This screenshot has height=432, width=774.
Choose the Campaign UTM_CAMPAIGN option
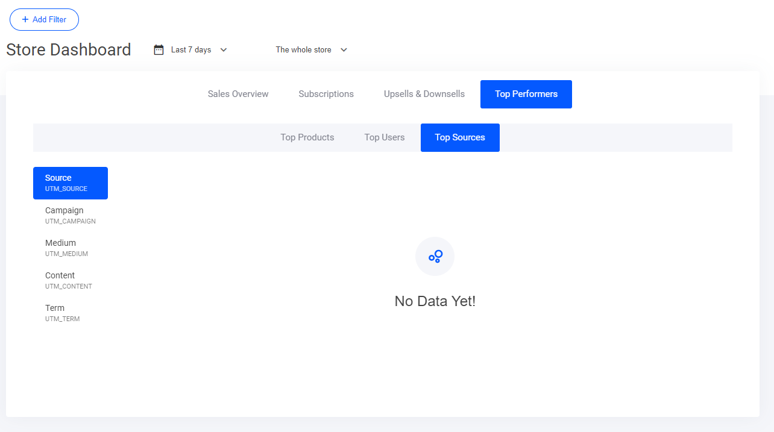point(70,215)
